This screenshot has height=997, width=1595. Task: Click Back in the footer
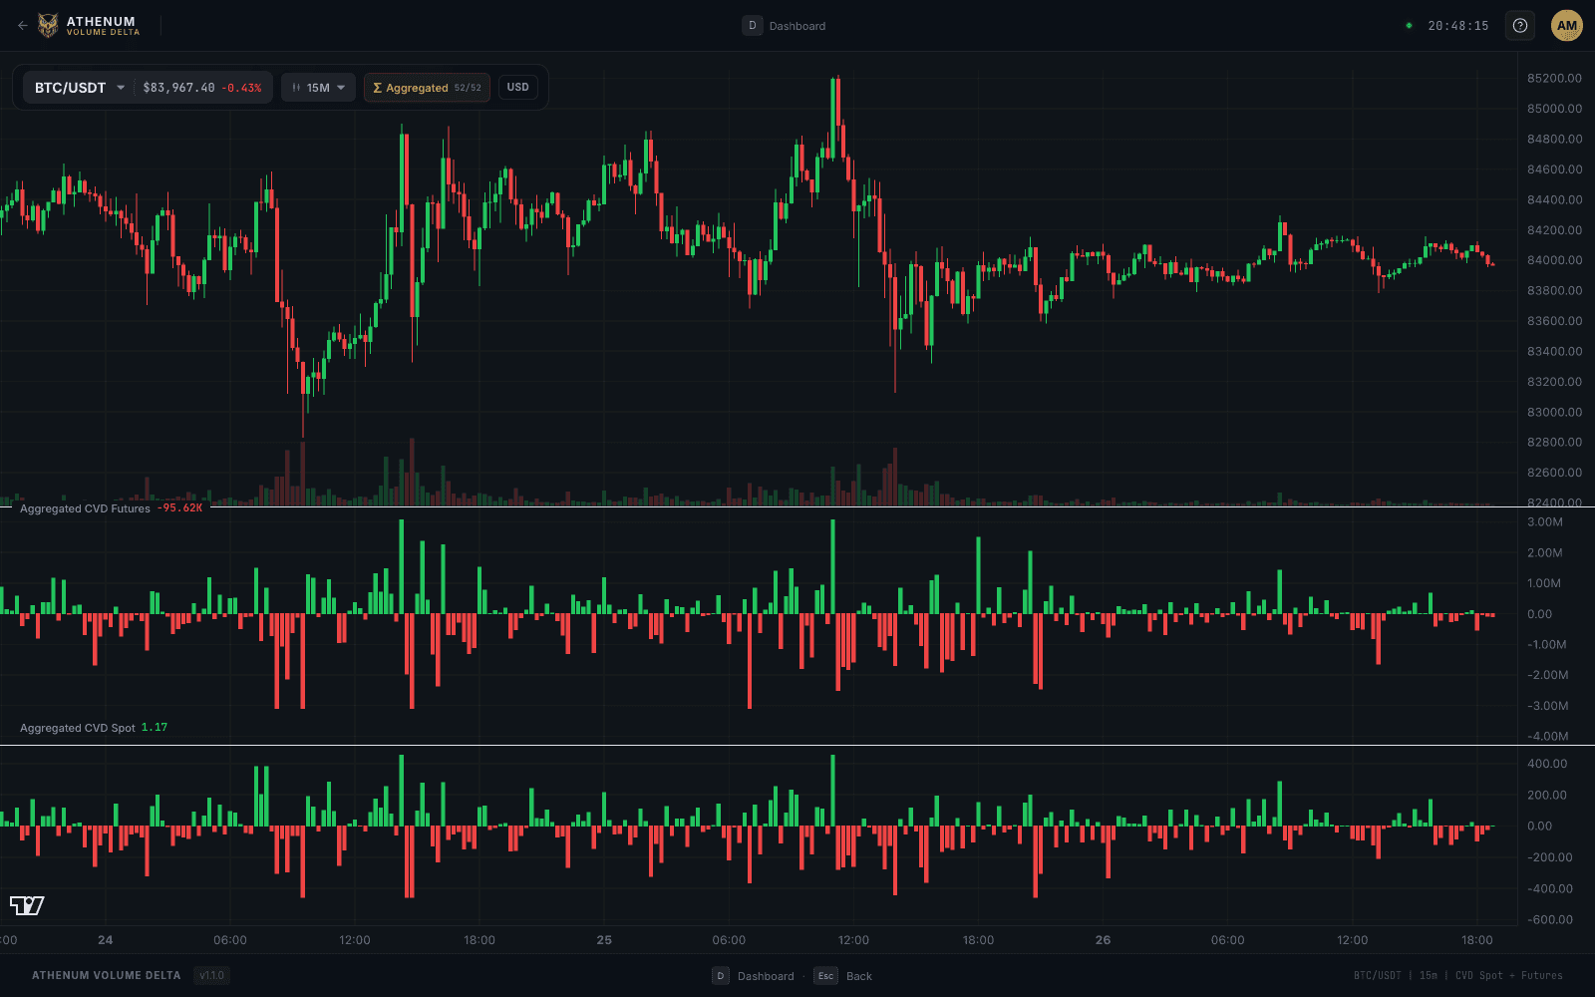coord(859,976)
